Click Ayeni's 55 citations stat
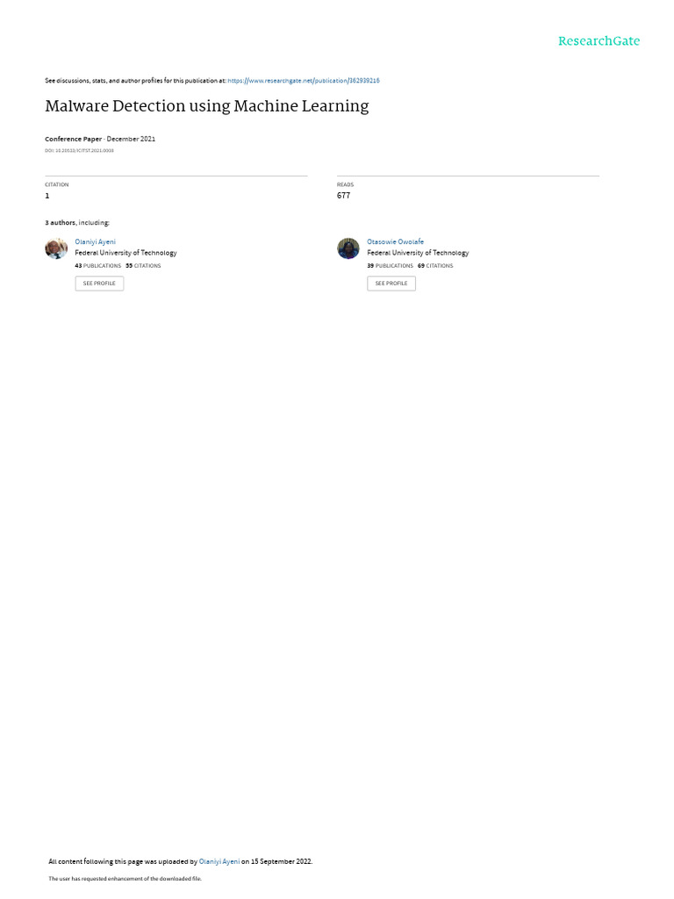Viewport: 674px width, 899px height. click(x=143, y=266)
